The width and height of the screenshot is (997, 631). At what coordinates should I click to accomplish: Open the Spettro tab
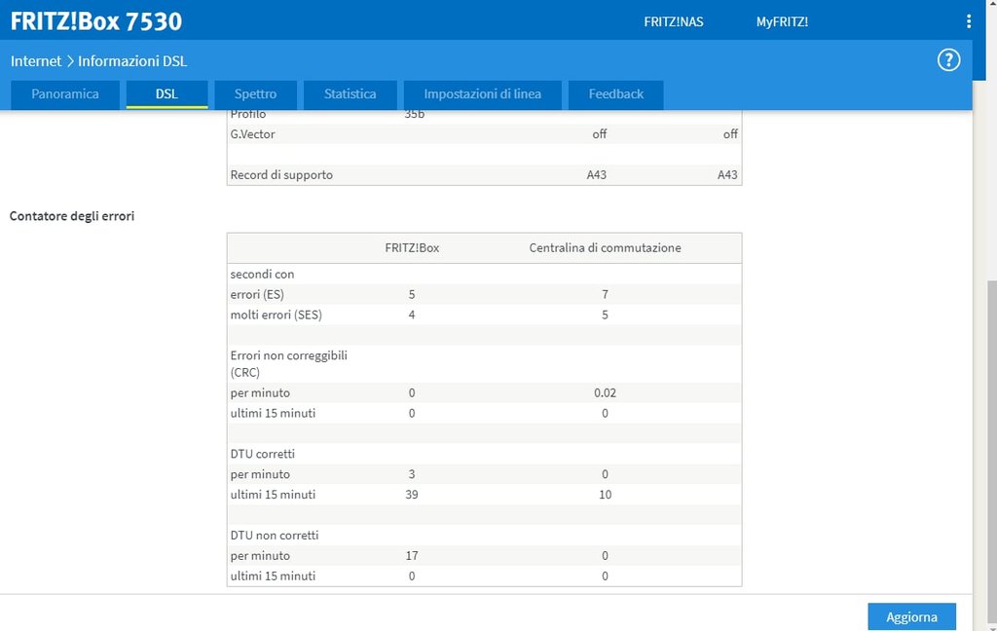point(255,94)
